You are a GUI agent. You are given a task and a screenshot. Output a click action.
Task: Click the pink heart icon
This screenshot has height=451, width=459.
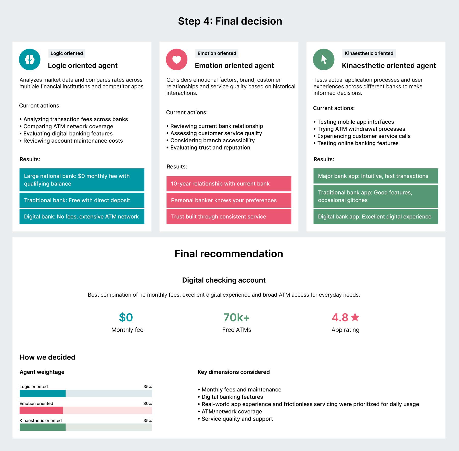tap(177, 60)
